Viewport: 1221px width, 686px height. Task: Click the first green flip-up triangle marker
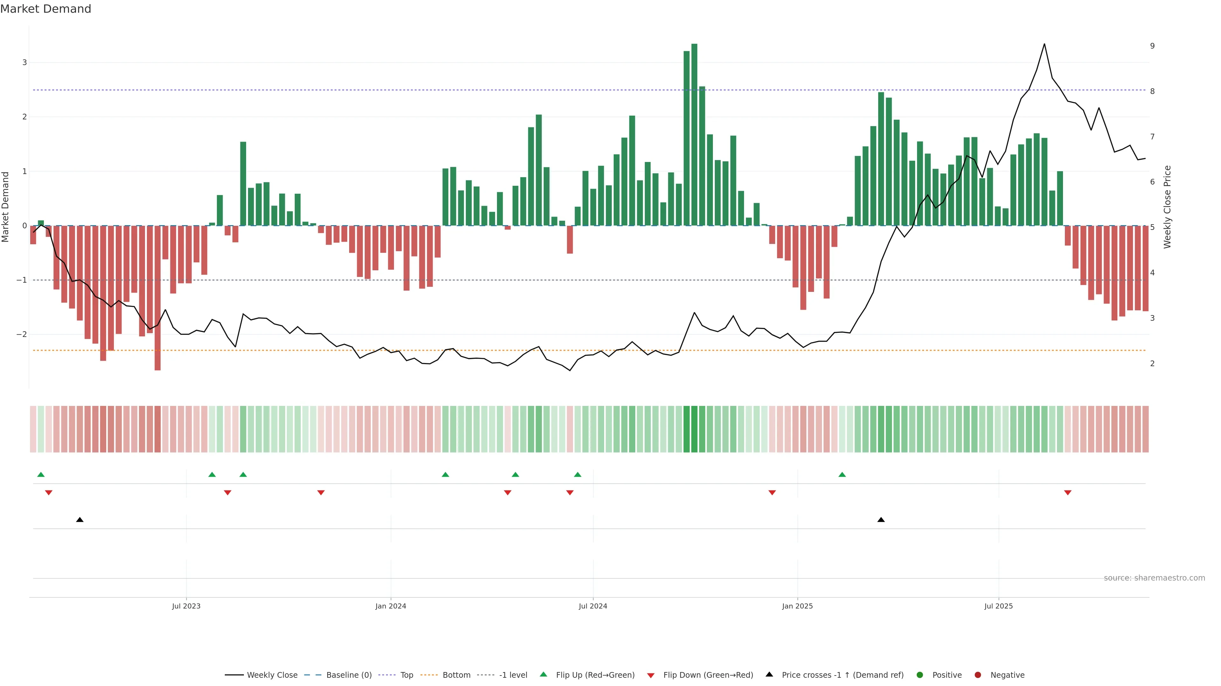[x=41, y=474]
